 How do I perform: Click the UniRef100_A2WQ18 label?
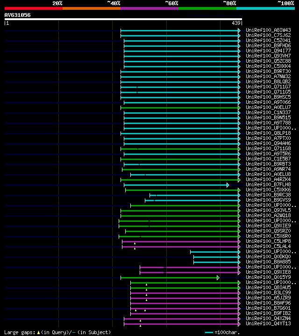coord(268,215)
